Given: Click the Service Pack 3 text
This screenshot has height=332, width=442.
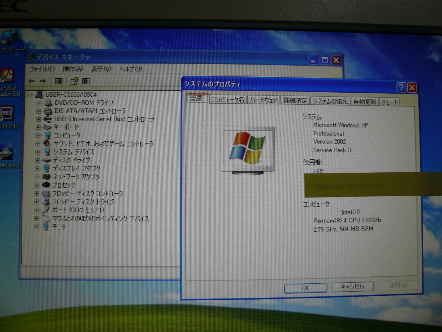Looking at the screenshot, I should click(x=332, y=150).
